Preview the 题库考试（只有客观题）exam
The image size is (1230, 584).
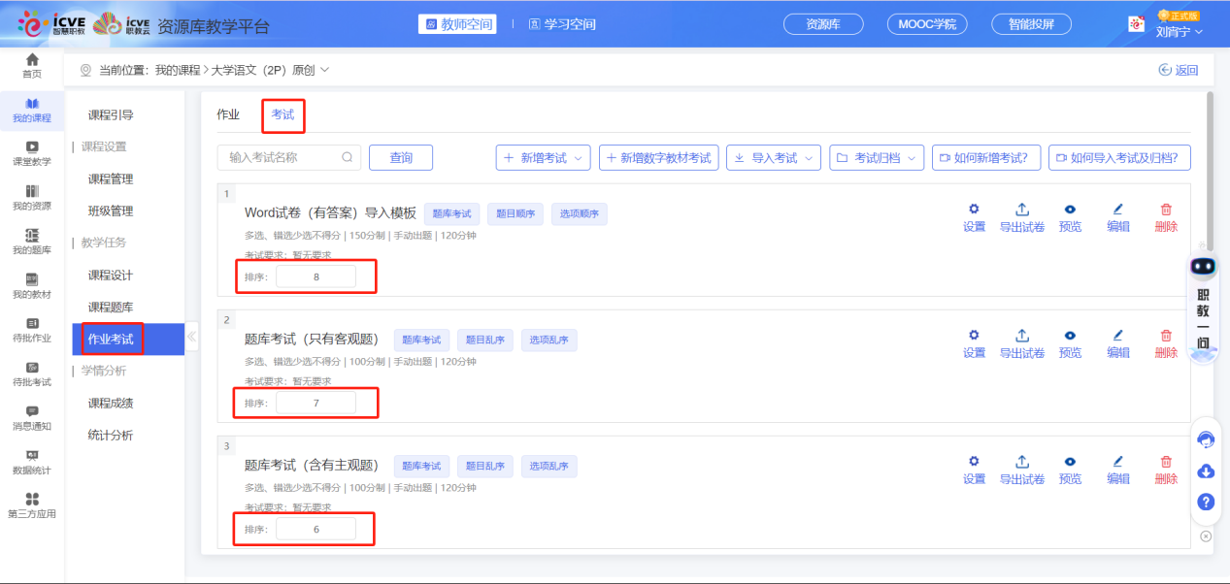point(1070,343)
